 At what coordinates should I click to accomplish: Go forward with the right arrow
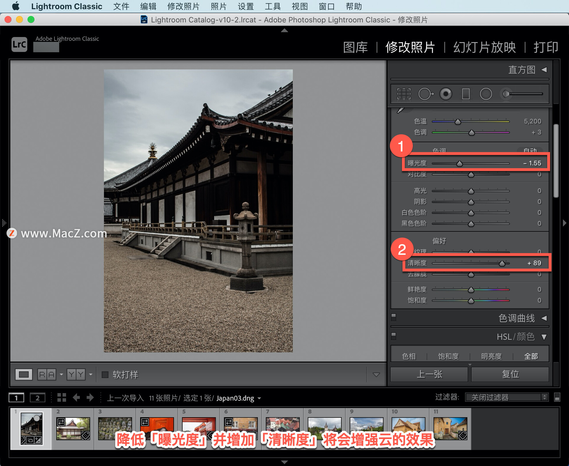coord(90,398)
